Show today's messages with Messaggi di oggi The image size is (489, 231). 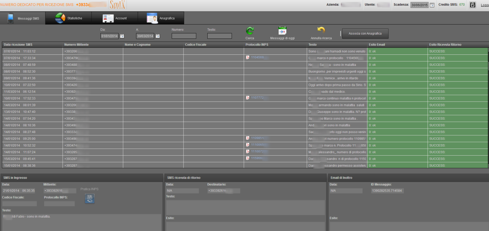(282, 31)
